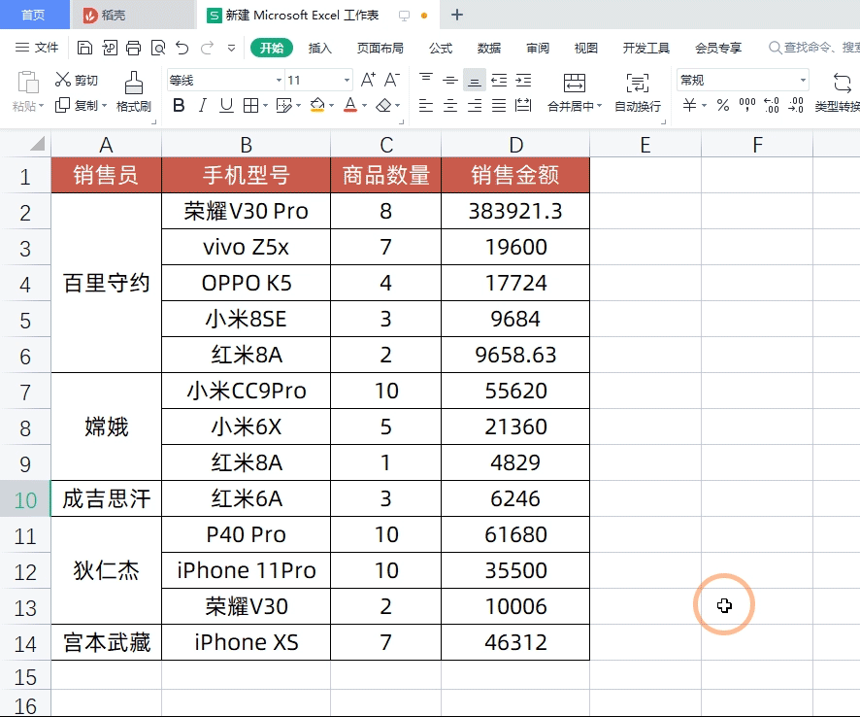Screen dimensions: 860x717
Task: Toggle bold formatting
Action: (x=179, y=105)
